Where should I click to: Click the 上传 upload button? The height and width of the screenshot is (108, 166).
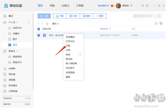[44, 16]
